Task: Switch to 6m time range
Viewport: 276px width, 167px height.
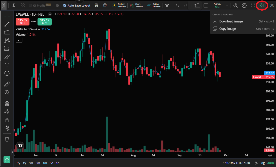Action: [x=31, y=163]
